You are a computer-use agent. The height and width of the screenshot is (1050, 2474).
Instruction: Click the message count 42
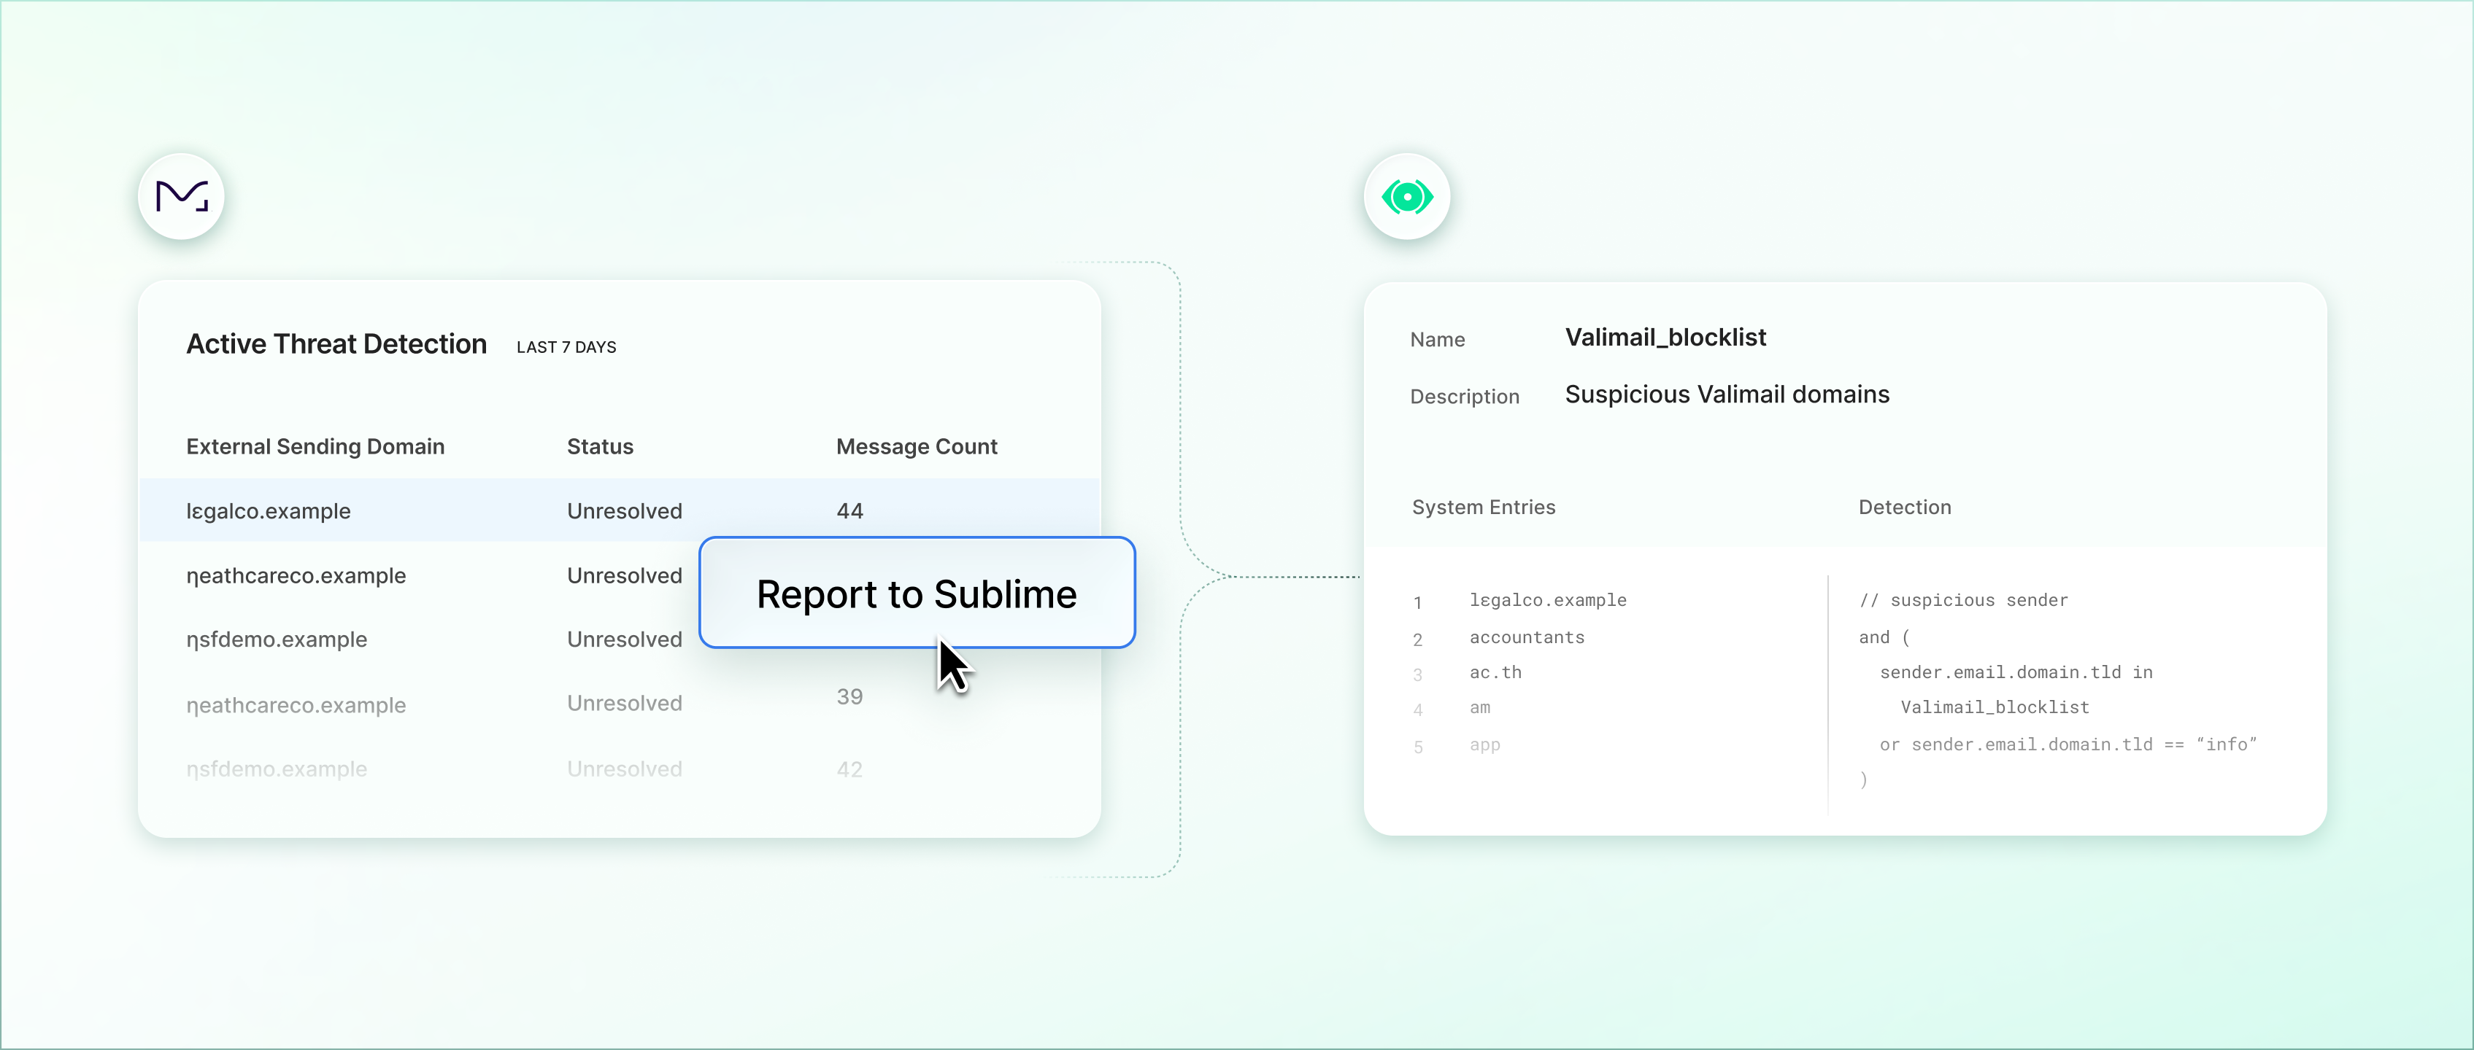point(850,770)
